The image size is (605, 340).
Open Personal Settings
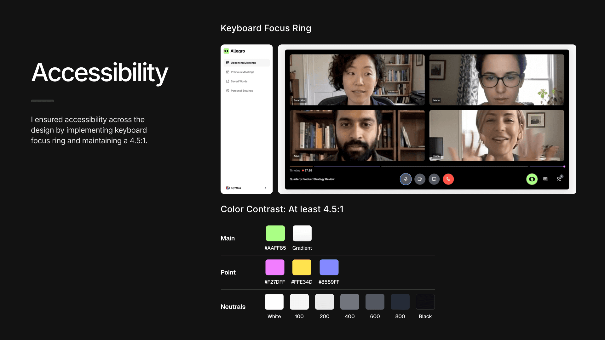tap(242, 91)
